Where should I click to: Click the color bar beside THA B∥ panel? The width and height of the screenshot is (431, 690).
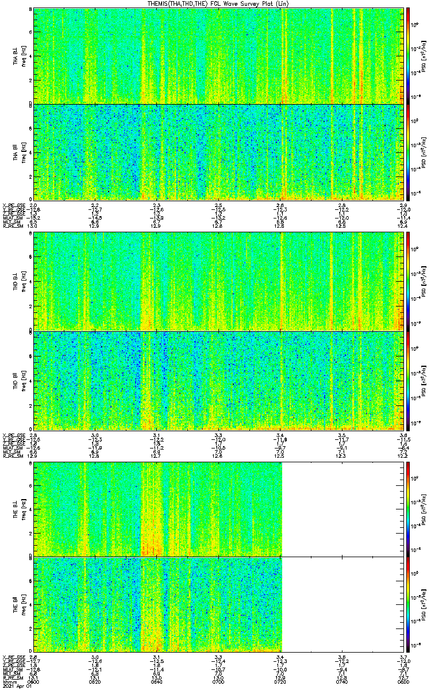pyautogui.click(x=408, y=152)
